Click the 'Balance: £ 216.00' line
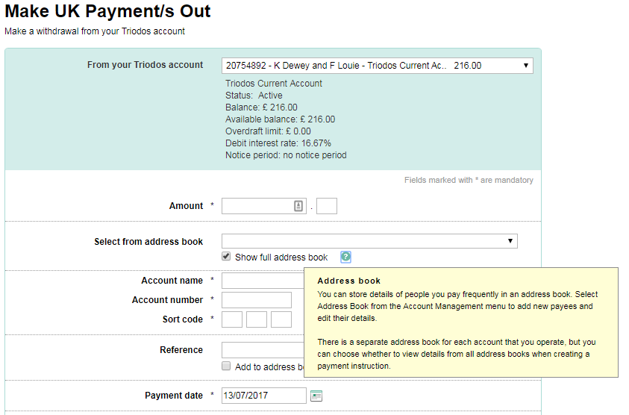The height and width of the screenshot is (415, 629). pyautogui.click(x=262, y=107)
